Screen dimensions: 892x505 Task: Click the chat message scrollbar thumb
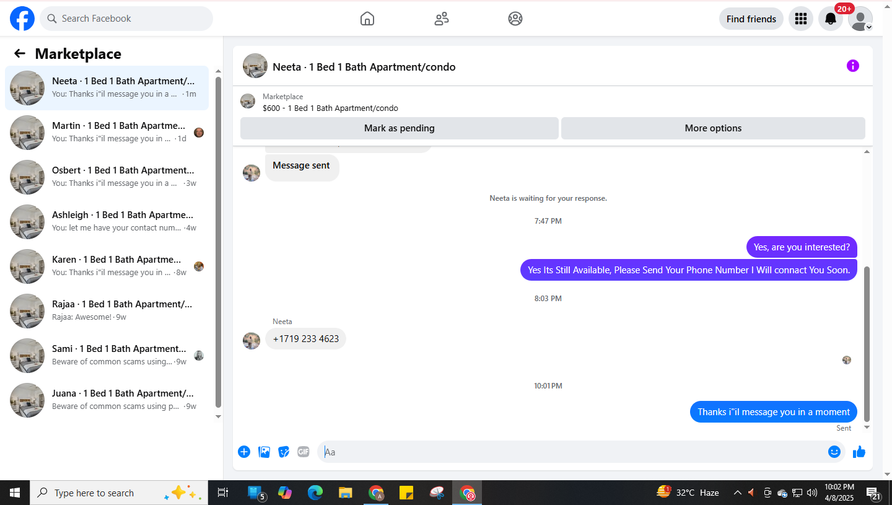tap(867, 344)
